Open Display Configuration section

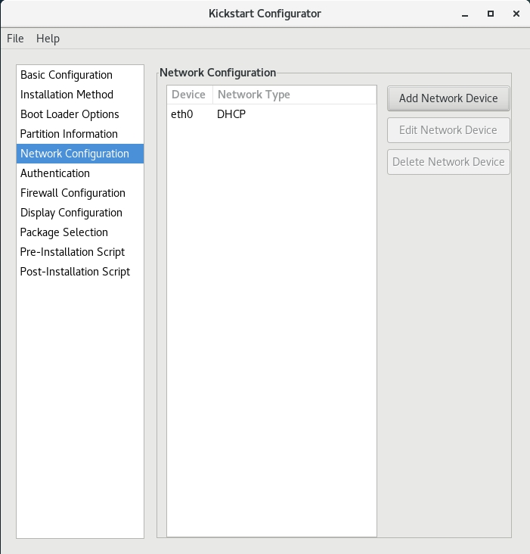point(71,213)
